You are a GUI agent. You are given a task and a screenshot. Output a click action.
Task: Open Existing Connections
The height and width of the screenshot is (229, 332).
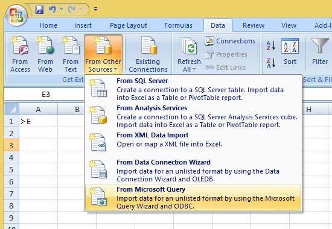(148, 54)
